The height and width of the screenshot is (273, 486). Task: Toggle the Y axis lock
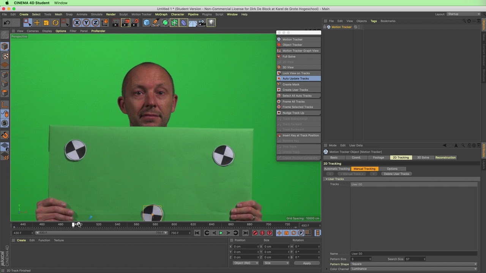(86, 23)
